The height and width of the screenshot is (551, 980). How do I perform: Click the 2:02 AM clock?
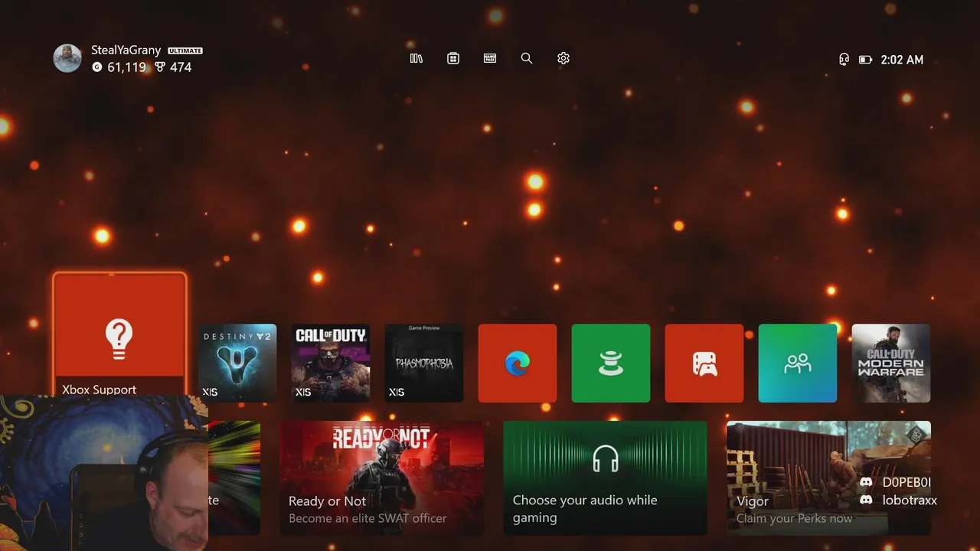[x=902, y=59]
